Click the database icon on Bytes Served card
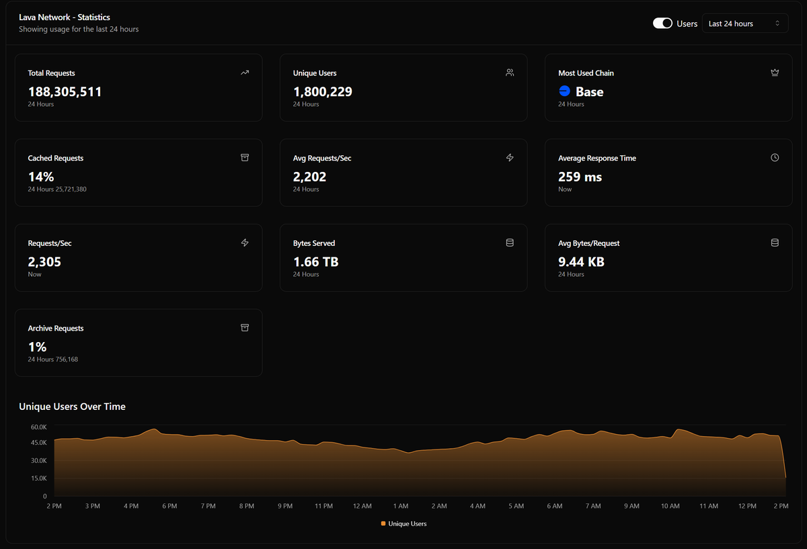This screenshot has height=549, width=807. coord(510,243)
